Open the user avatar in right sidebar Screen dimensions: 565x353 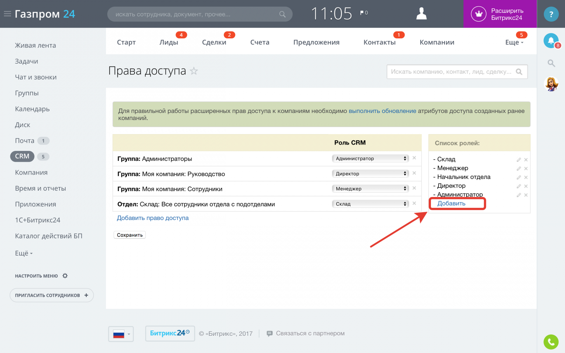(x=551, y=84)
